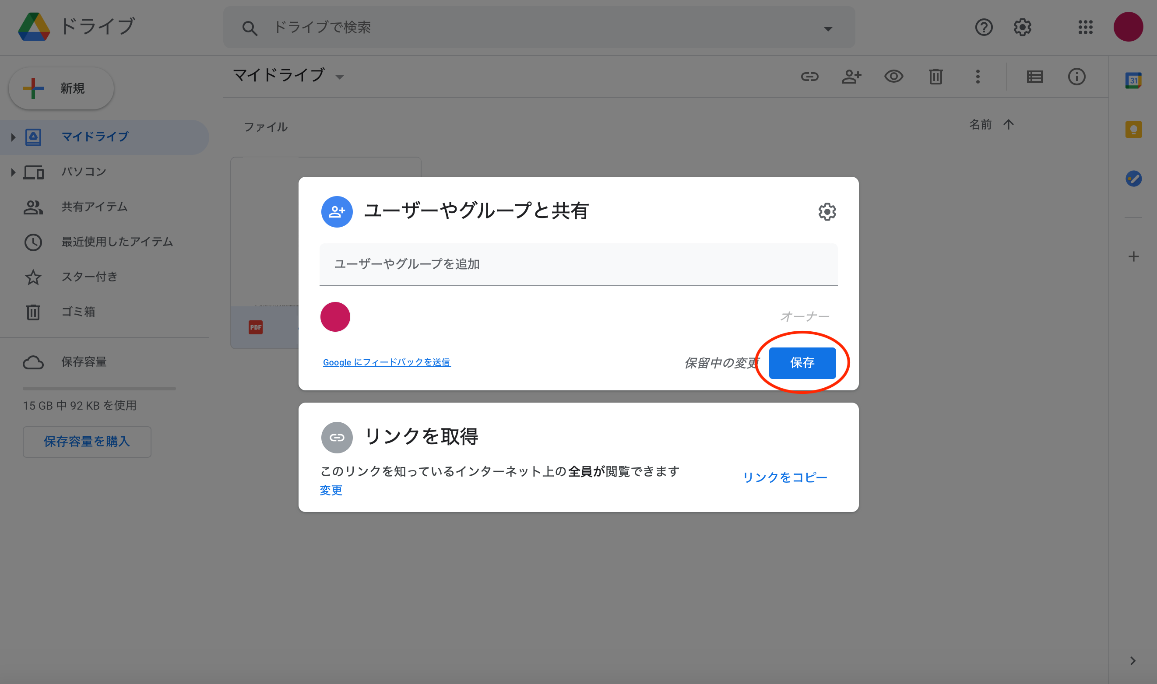Reverse sort direction arrow
Viewport: 1157px width, 684px height.
tap(1009, 124)
